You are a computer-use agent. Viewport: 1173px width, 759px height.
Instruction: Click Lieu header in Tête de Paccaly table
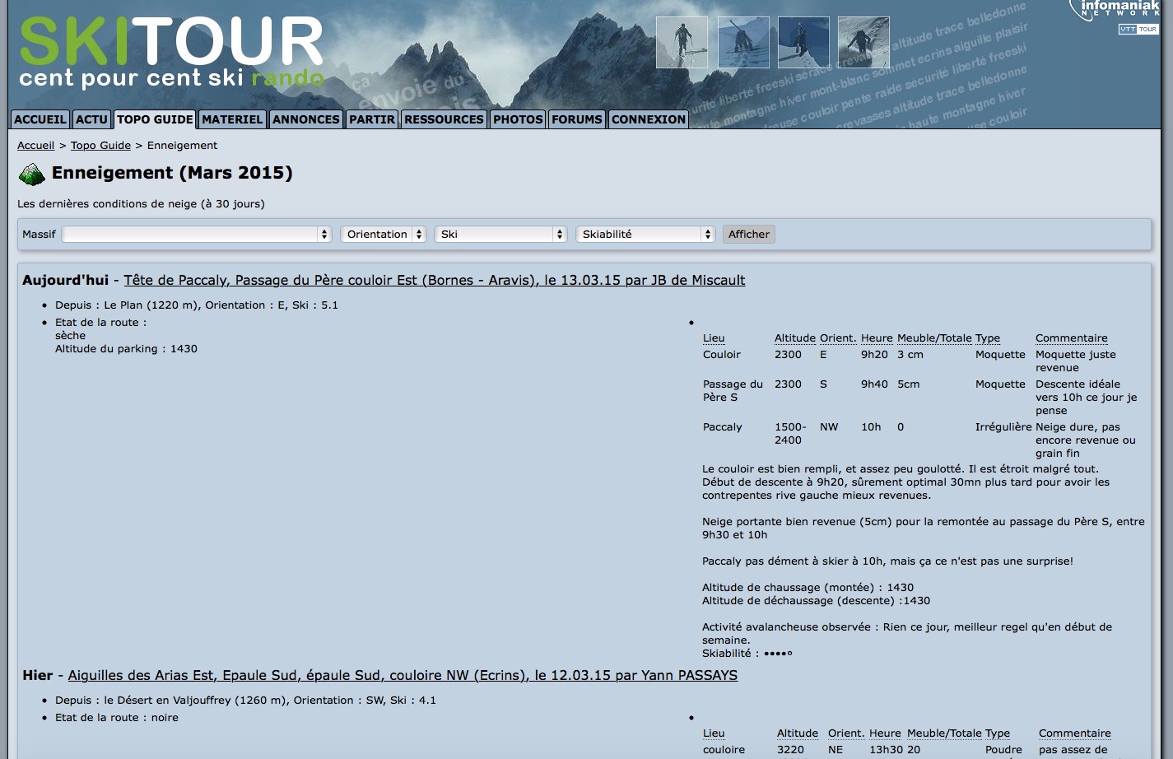[x=714, y=338]
